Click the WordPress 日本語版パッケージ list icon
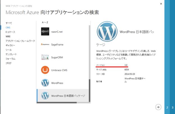The width and height of the screenshot is (175, 114). [45, 96]
